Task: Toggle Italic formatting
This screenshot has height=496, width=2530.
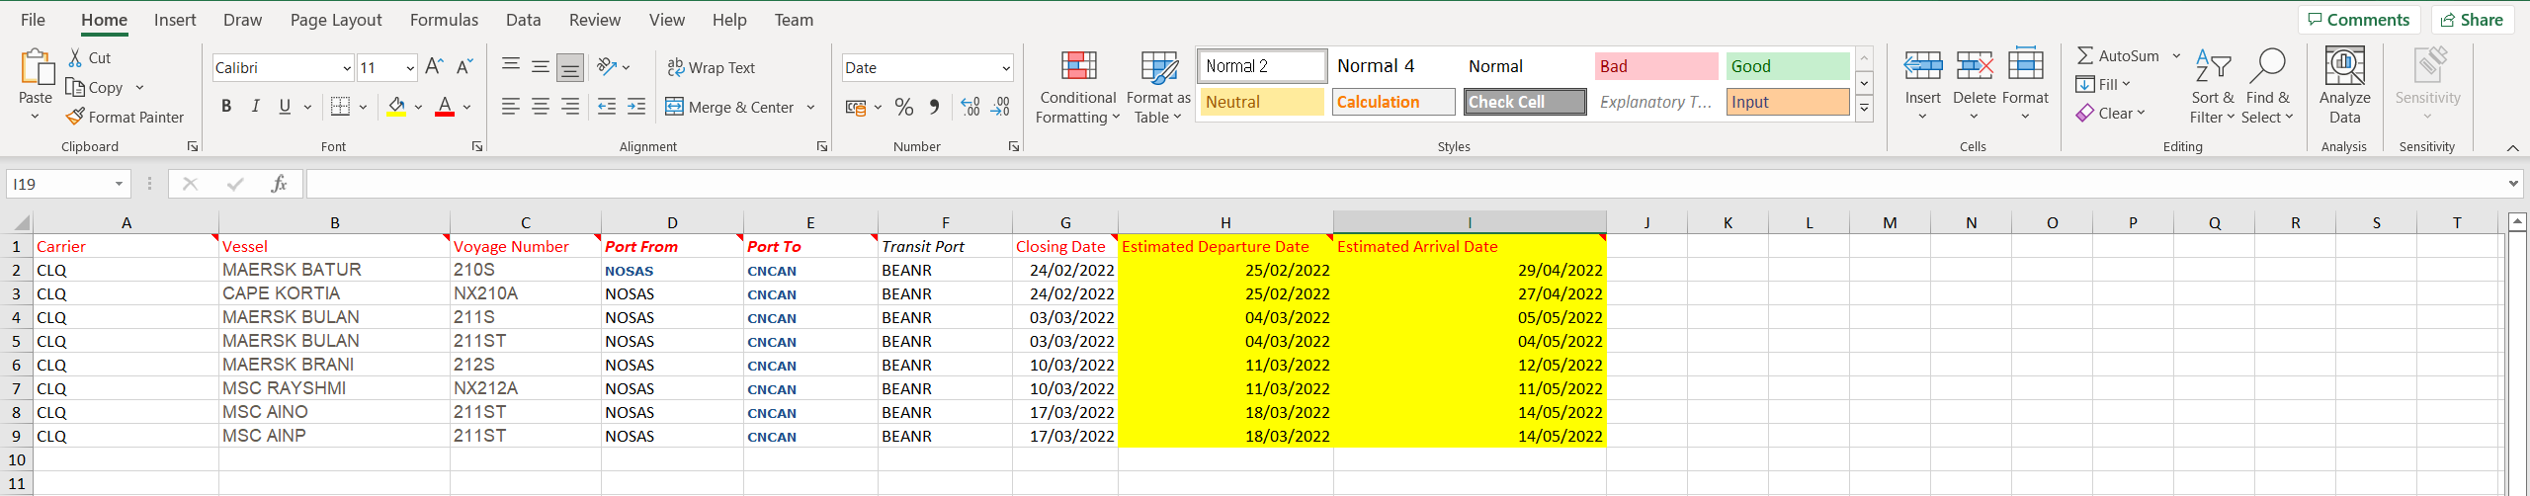Action: pyautogui.click(x=255, y=107)
